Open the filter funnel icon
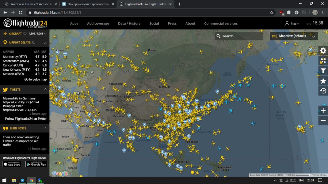This screenshot has height=184, width=328. click(323, 71)
